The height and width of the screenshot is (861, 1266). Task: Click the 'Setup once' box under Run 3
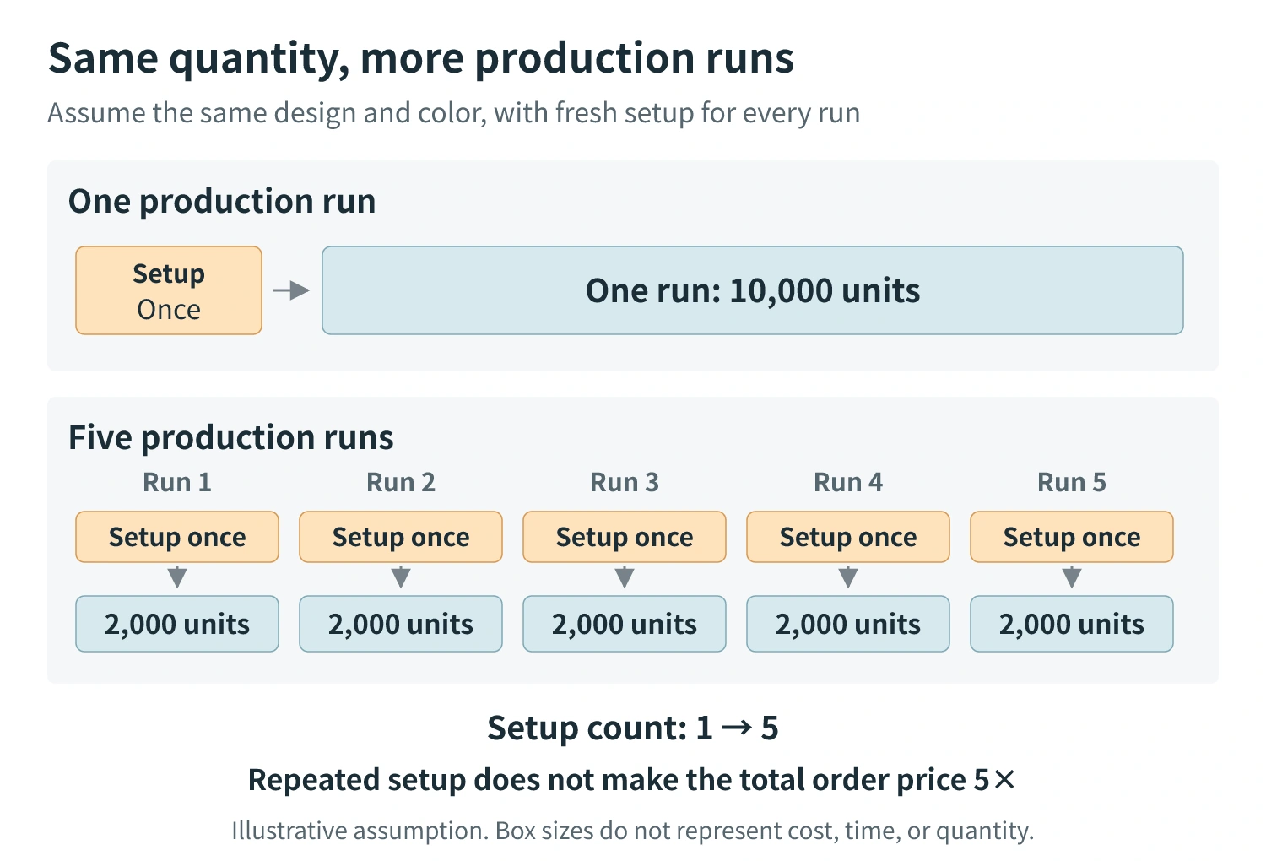click(625, 537)
